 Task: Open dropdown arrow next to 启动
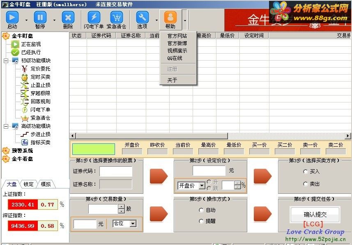point(26,20)
